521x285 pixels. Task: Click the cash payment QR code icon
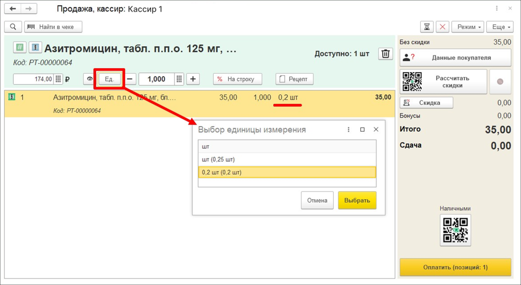click(x=455, y=230)
